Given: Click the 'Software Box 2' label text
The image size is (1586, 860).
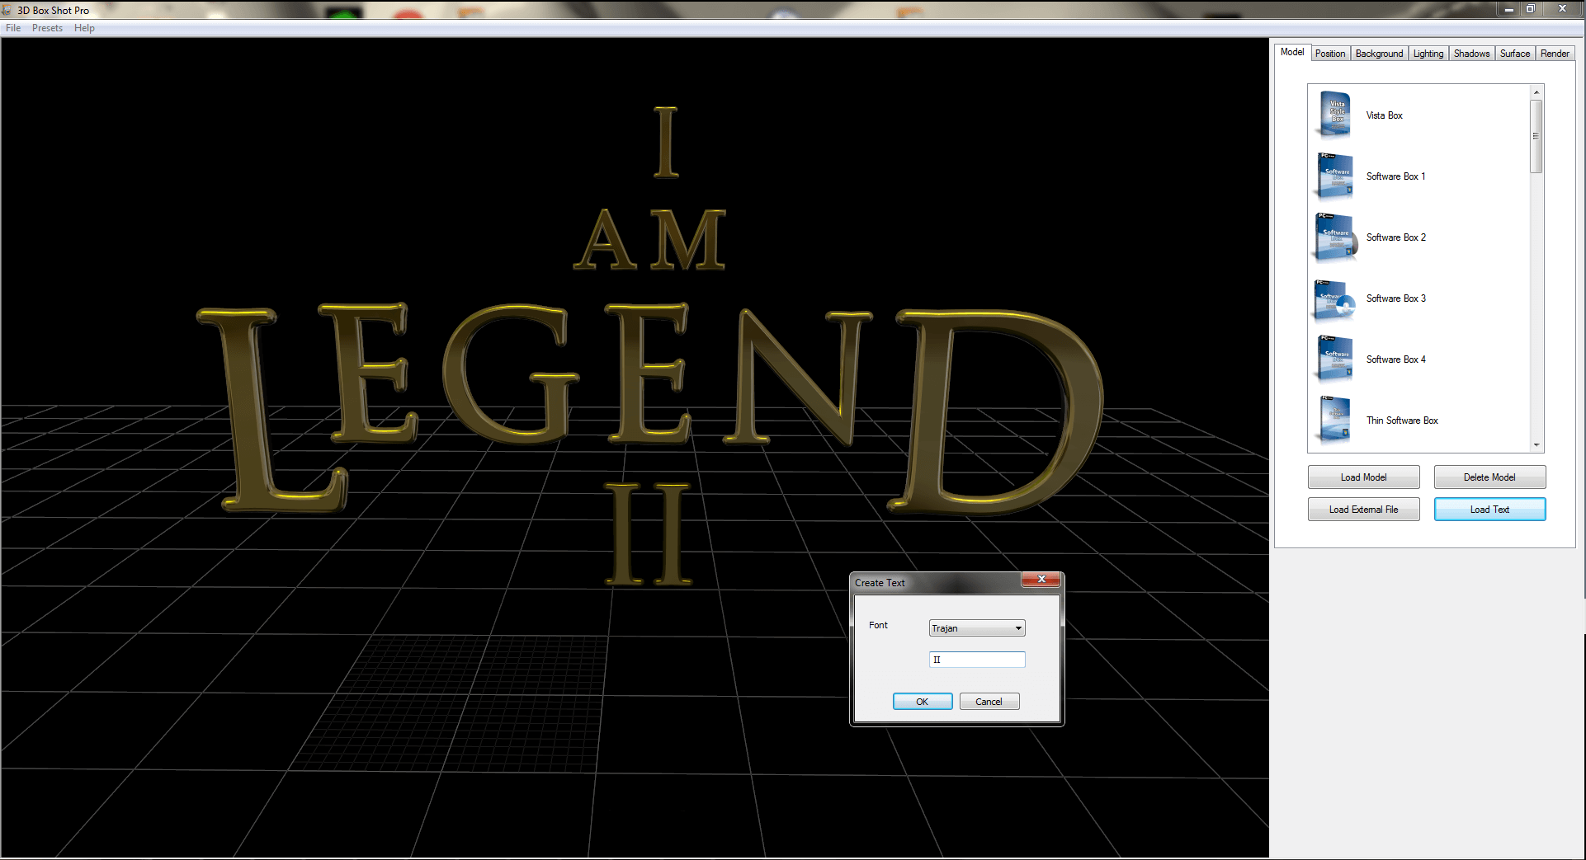Looking at the screenshot, I should pos(1395,237).
